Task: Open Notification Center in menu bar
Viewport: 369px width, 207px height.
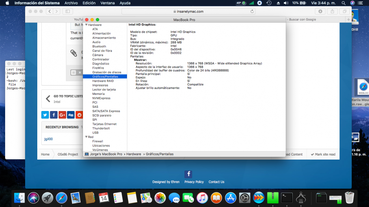Action: point(360,3)
